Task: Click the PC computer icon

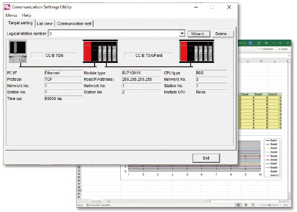Action: click(18, 51)
